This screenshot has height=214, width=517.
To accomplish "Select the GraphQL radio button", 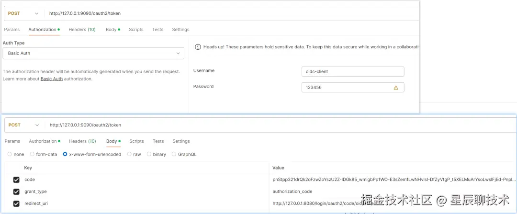I will point(174,154).
